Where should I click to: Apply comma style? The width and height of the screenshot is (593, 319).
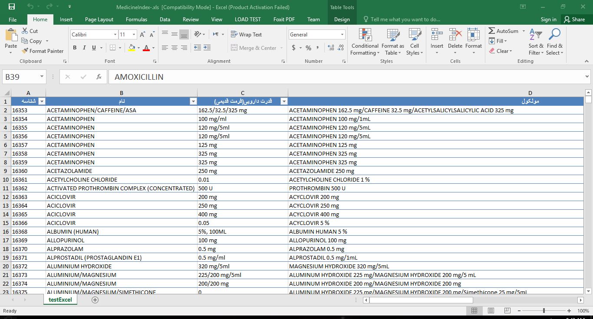(x=318, y=48)
